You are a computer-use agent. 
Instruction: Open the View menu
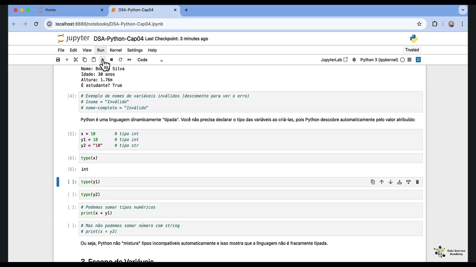87,50
